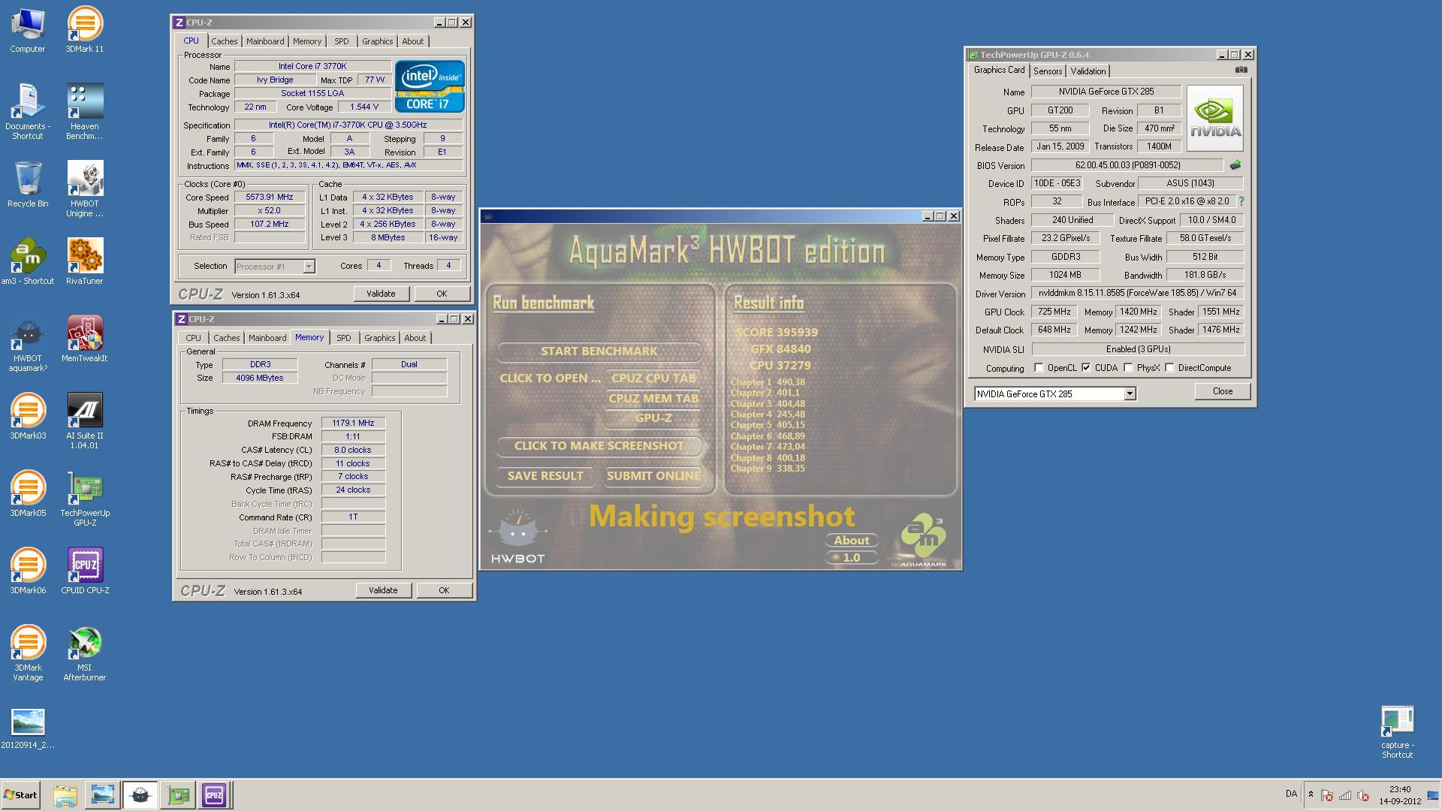Open Windows Explorer from taskbar
The image size is (1442, 811).
(x=65, y=795)
